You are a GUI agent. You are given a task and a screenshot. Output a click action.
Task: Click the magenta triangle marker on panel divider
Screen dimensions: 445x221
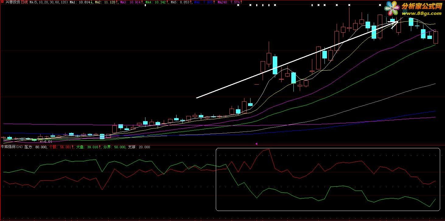256,144
